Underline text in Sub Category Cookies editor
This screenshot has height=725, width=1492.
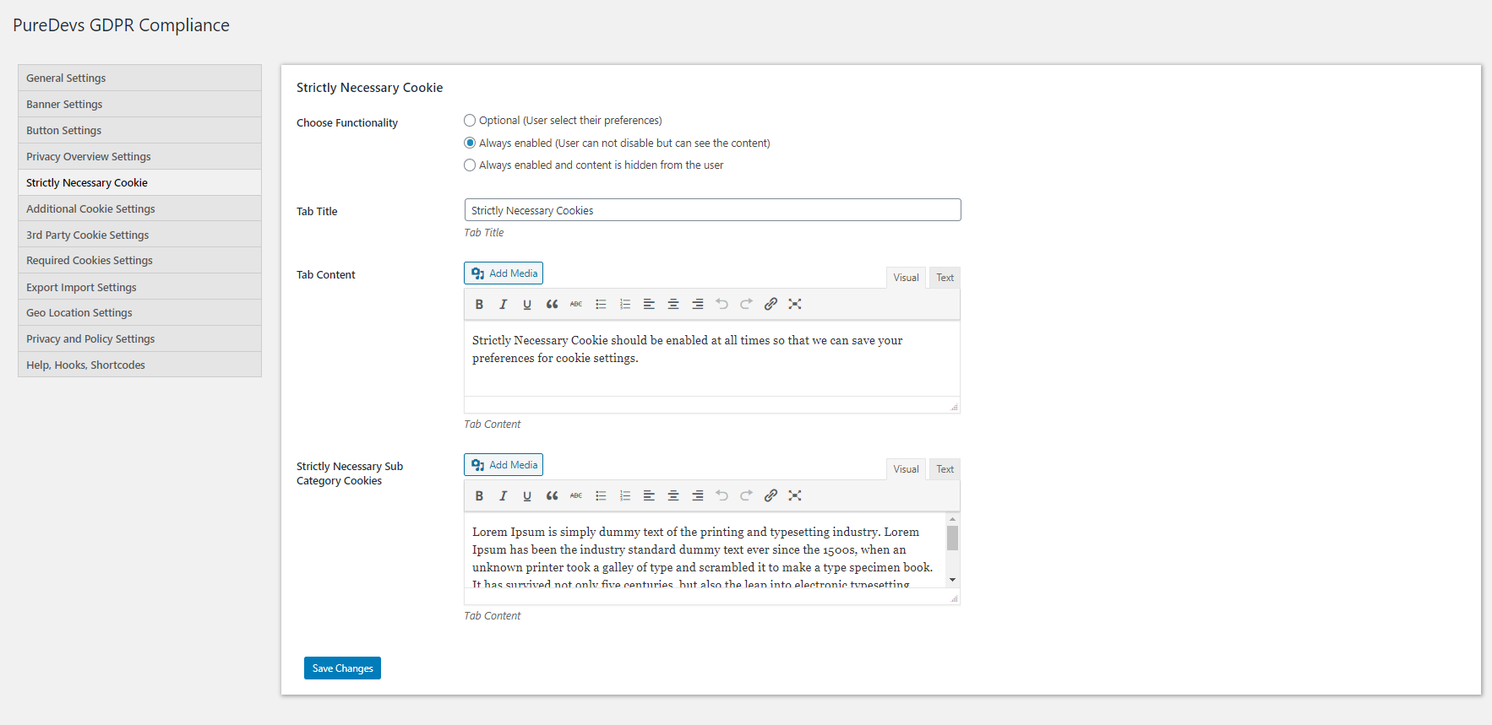(x=527, y=496)
